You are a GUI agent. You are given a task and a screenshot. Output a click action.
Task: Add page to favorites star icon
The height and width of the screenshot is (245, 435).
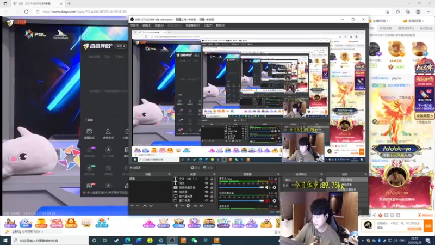coord(387,11)
